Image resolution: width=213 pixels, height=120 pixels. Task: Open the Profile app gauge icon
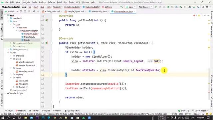tap(176, 7)
